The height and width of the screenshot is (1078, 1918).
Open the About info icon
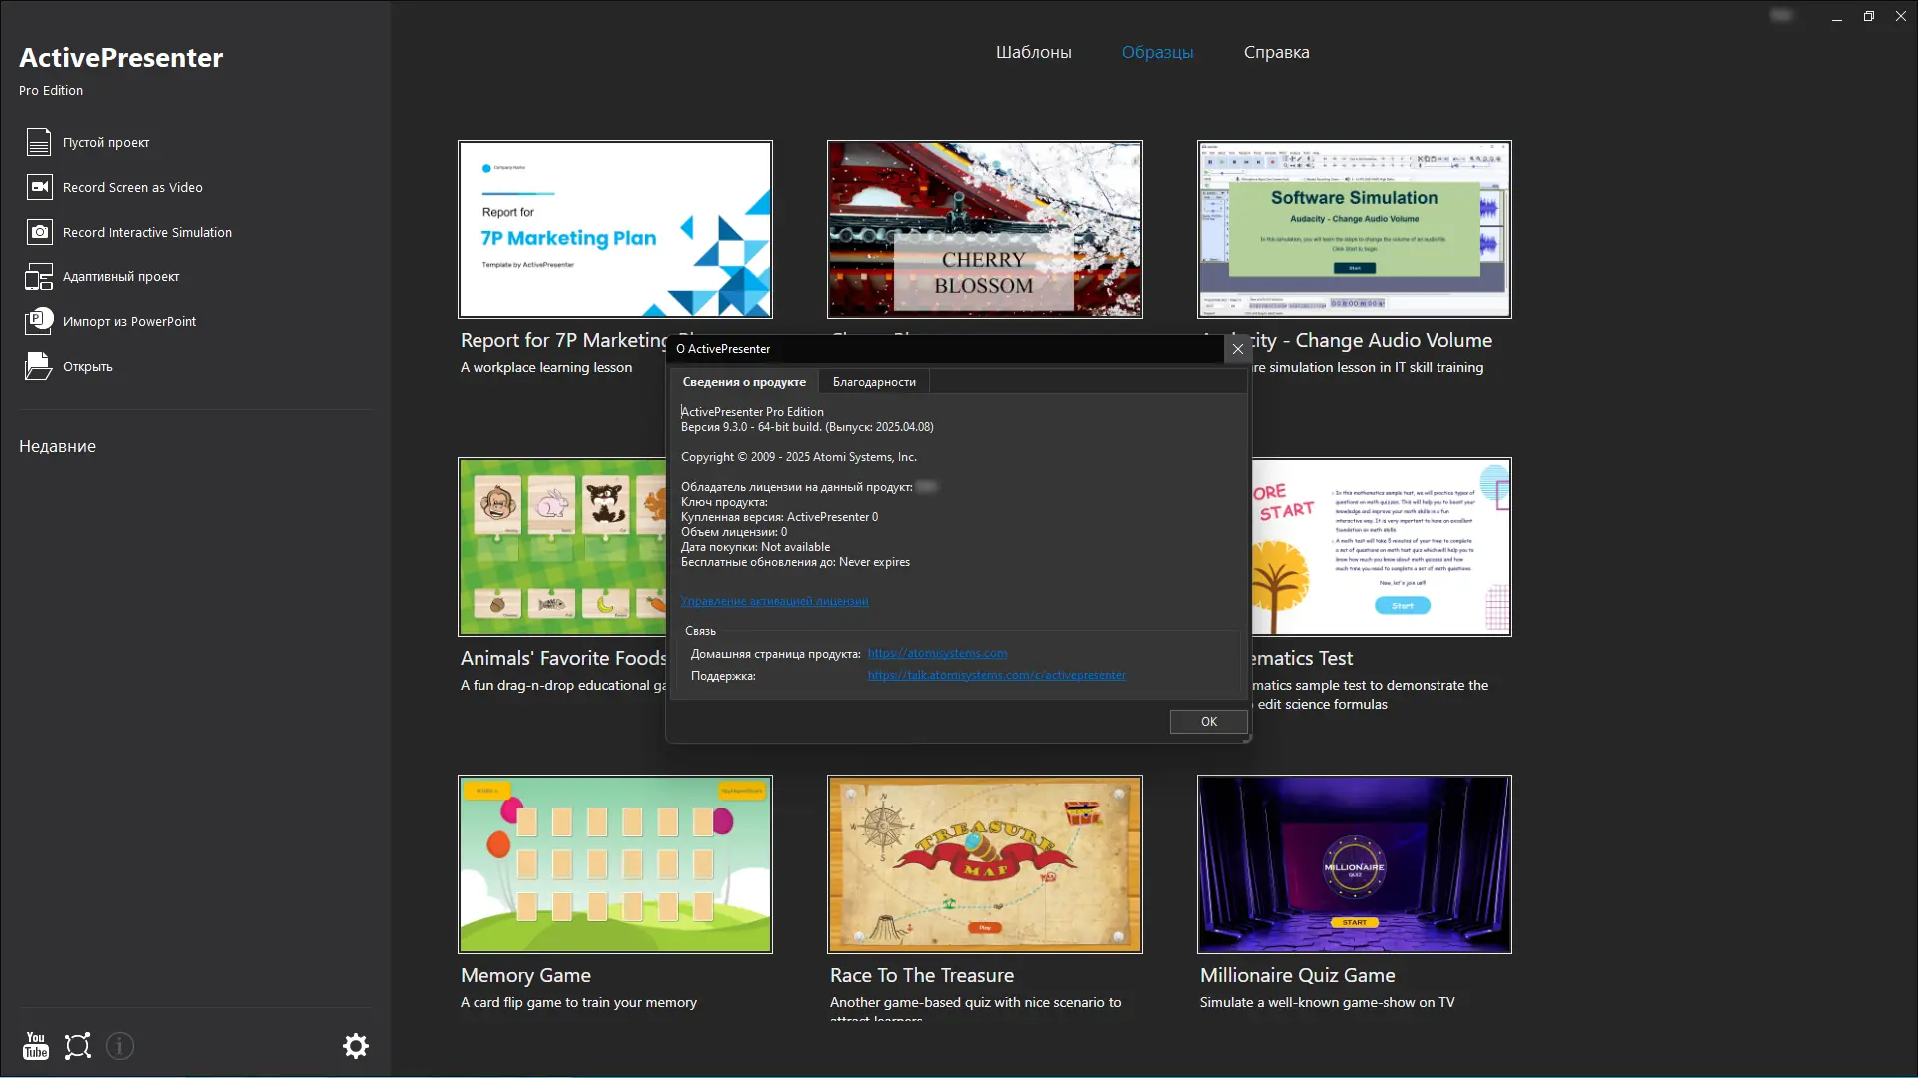(120, 1046)
